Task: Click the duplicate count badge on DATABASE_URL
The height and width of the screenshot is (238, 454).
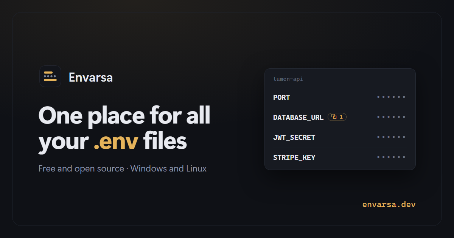Action: pyautogui.click(x=337, y=117)
